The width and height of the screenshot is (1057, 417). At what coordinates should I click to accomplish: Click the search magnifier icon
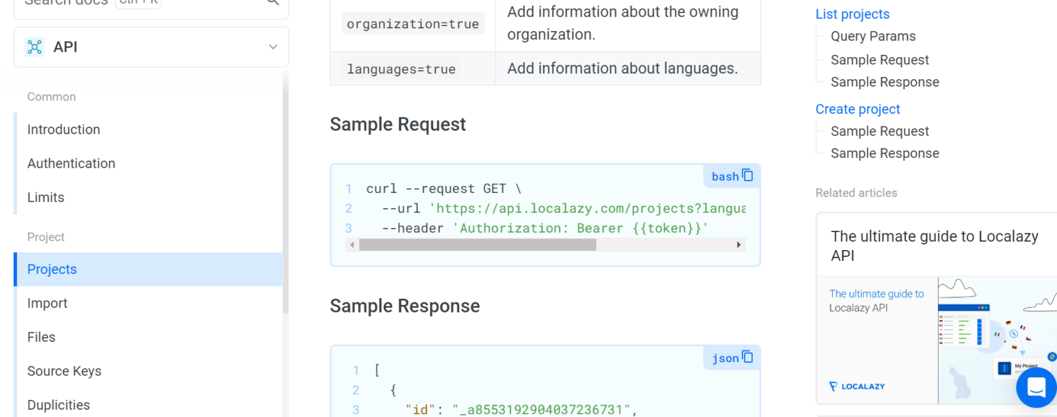[x=273, y=2]
